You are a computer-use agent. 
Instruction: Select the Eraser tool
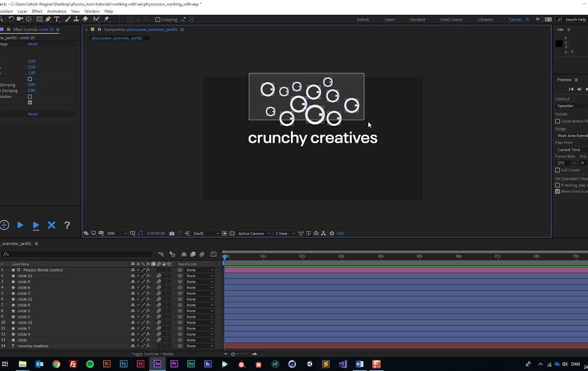[85, 19]
